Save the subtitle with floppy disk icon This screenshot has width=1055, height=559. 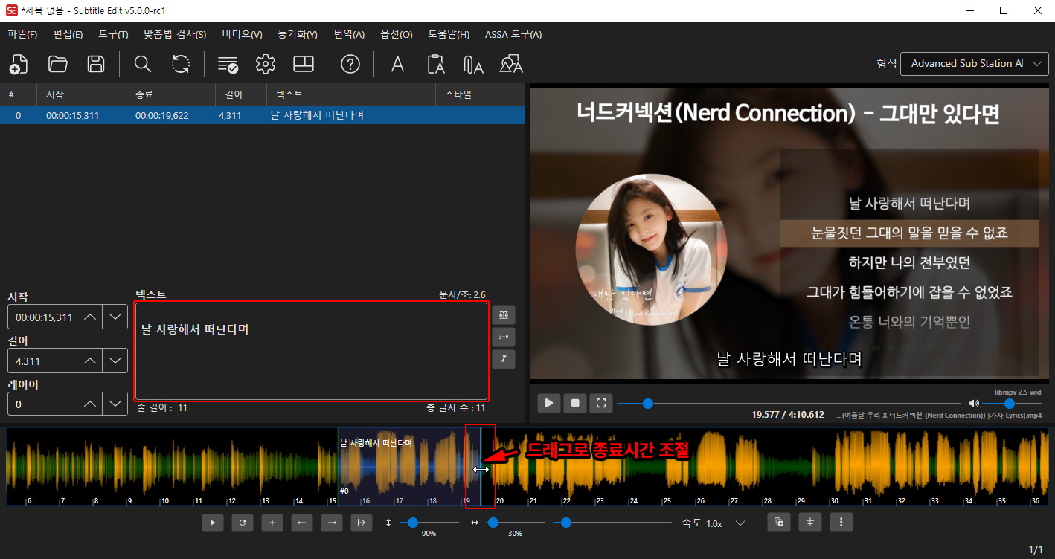(96, 64)
